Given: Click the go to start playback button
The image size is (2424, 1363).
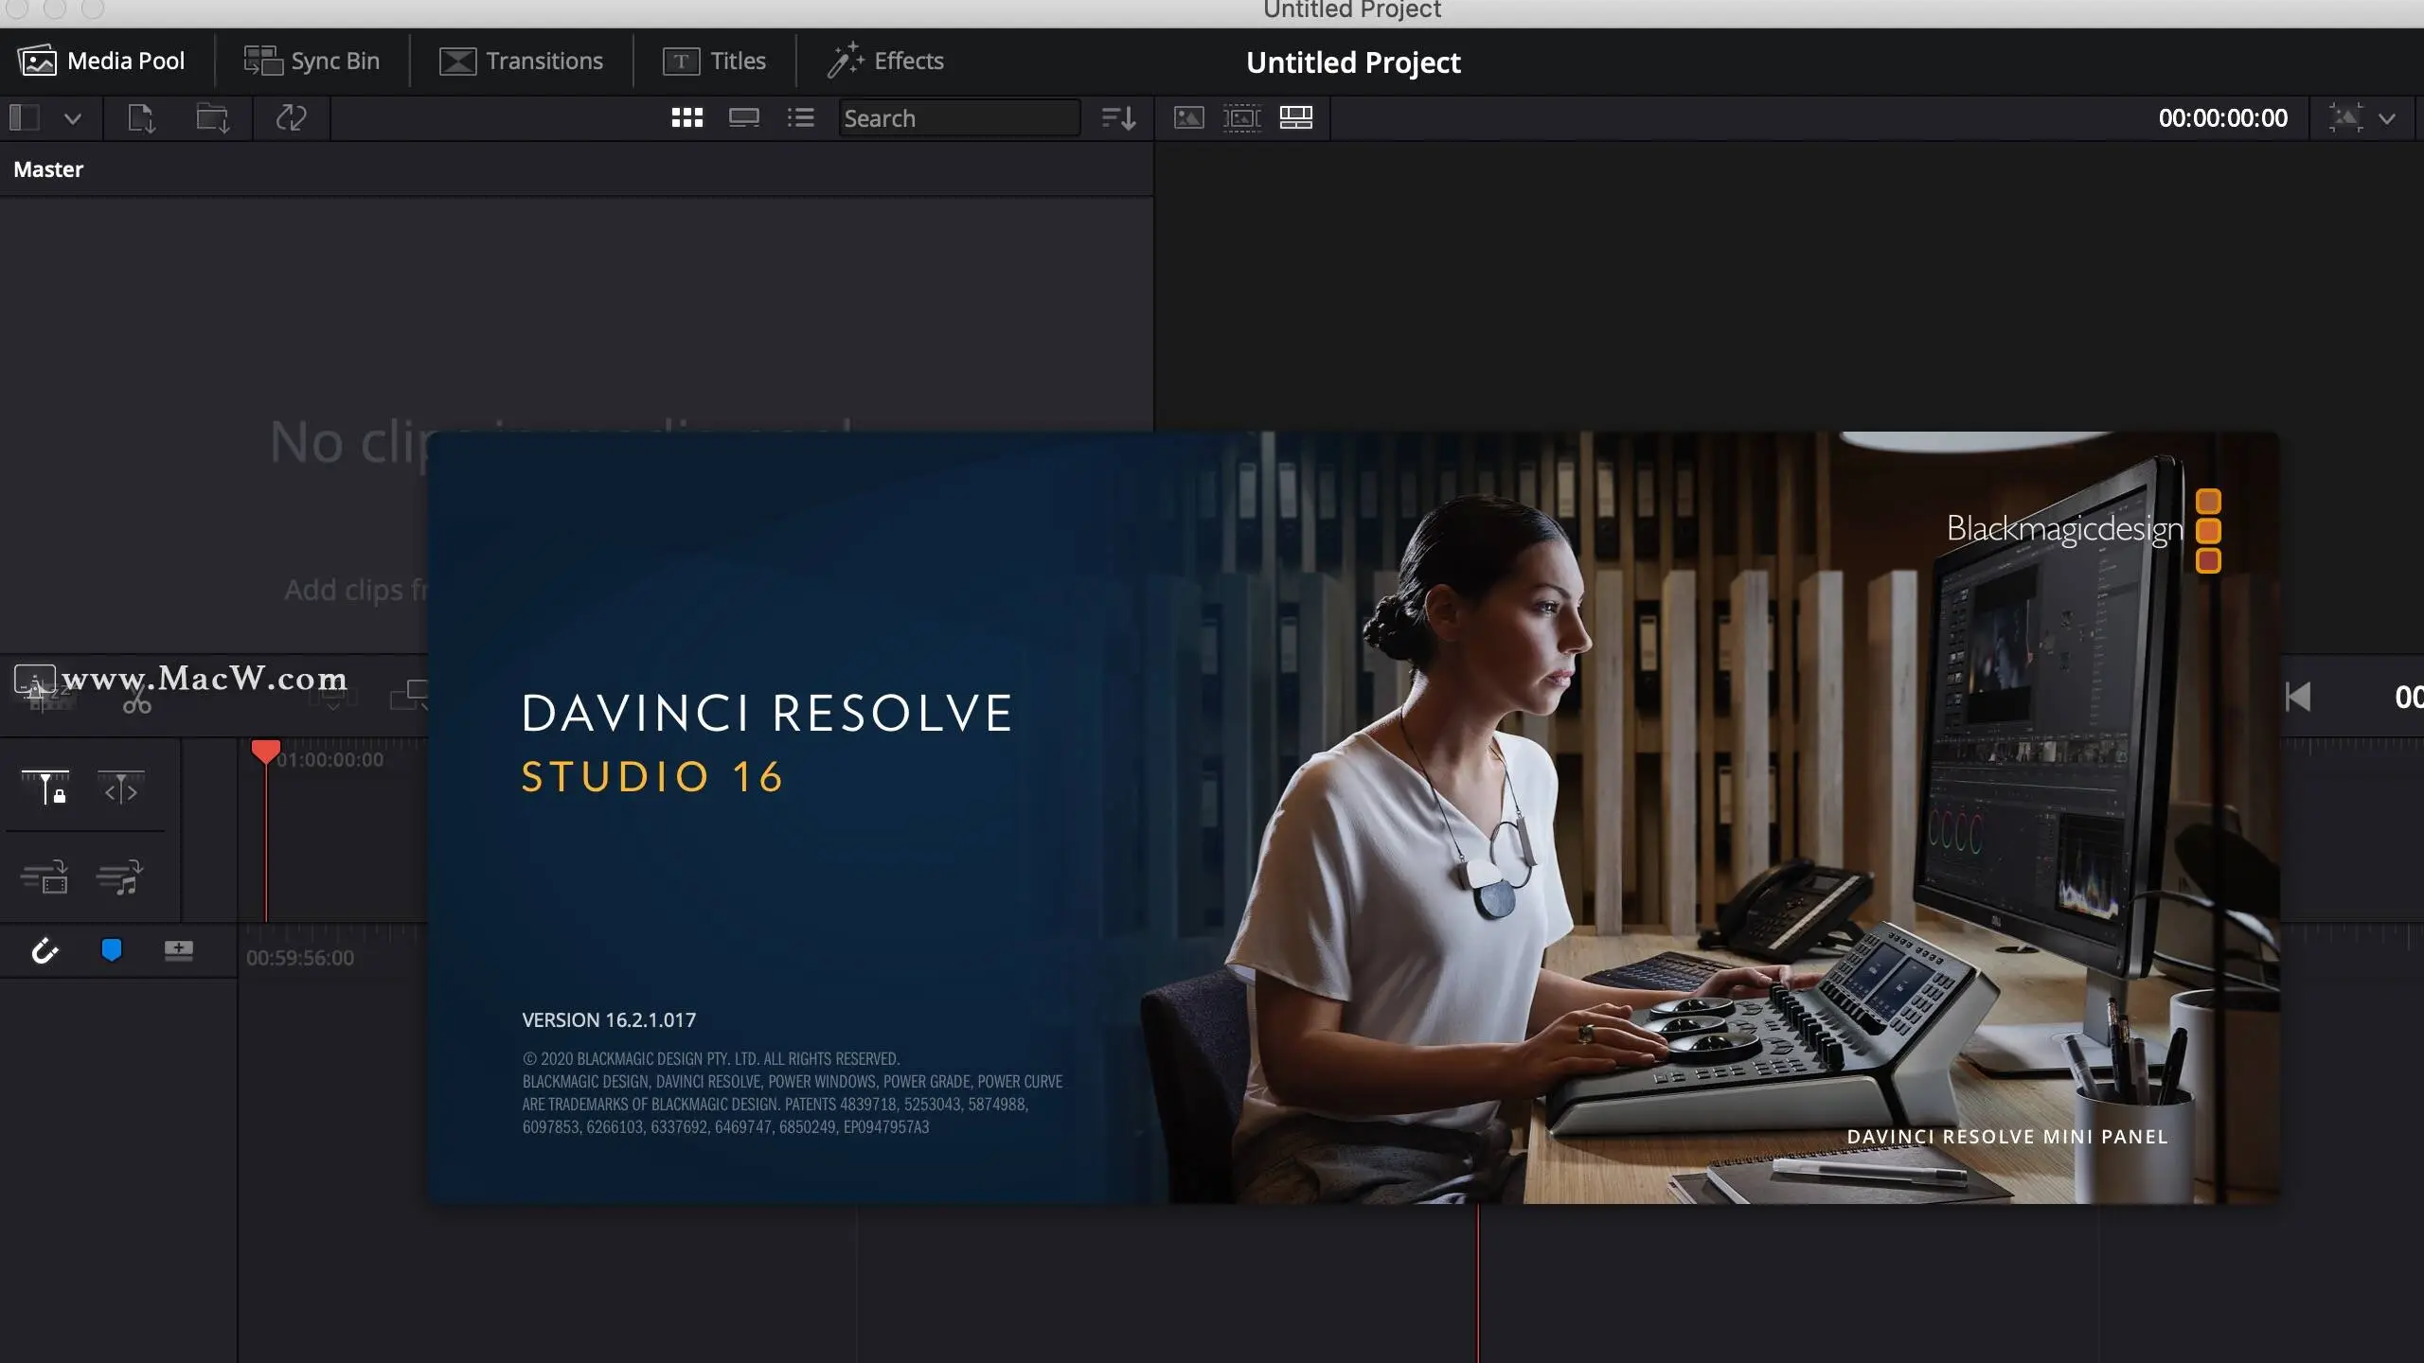Looking at the screenshot, I should pyautogui.click(x=2298, y=698).
